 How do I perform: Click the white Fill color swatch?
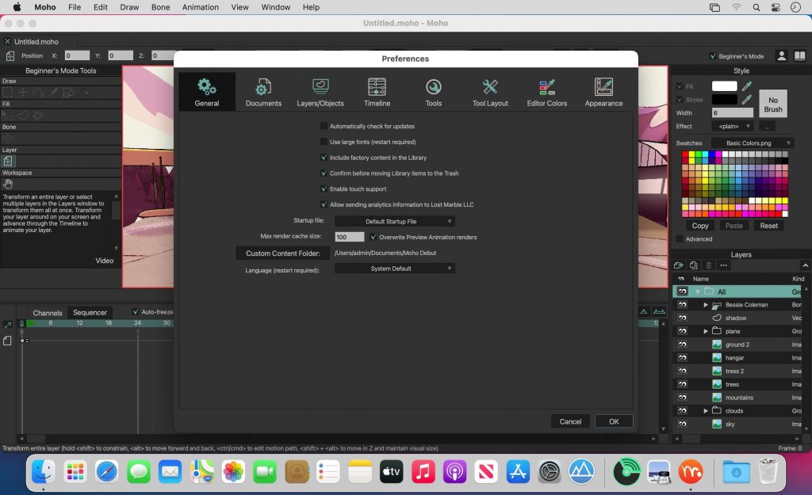[x=724, y=86]
